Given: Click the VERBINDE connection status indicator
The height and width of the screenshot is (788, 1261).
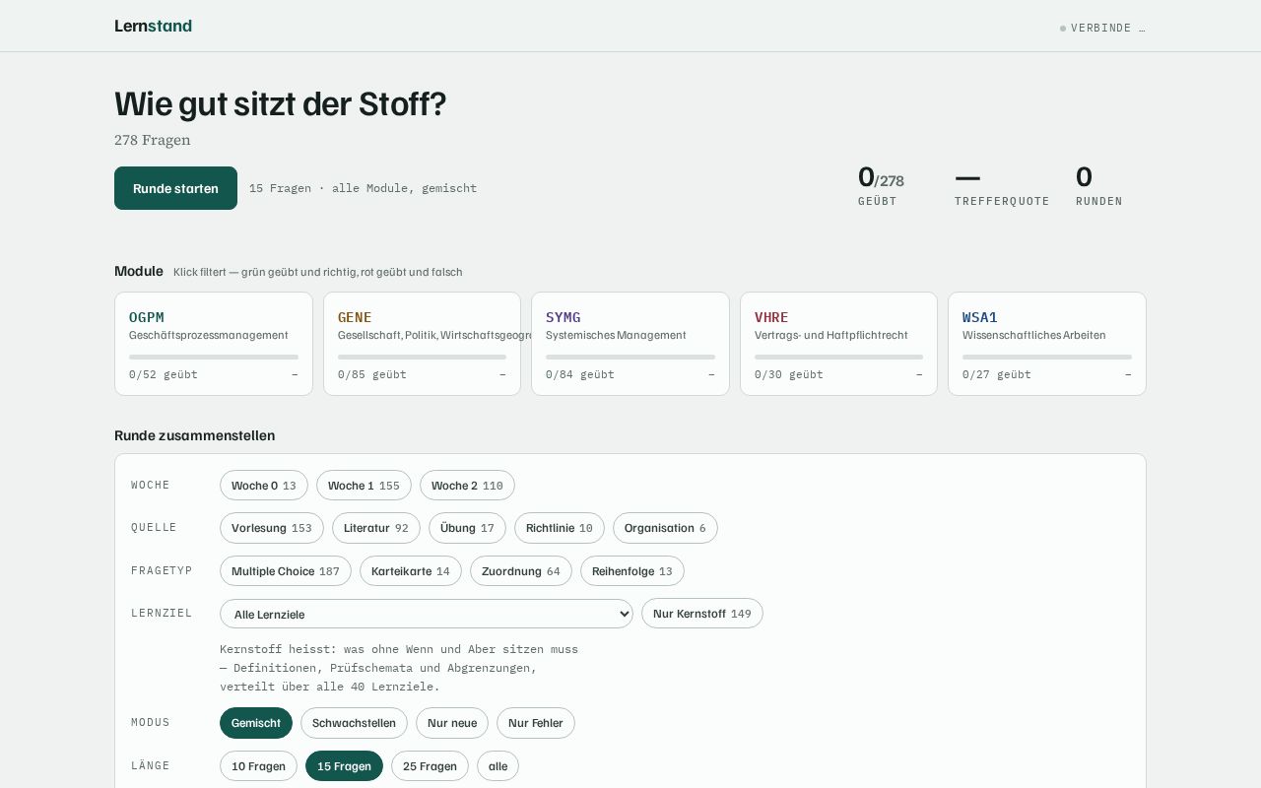Looking at the screenshot, I should pos(1102,28).
